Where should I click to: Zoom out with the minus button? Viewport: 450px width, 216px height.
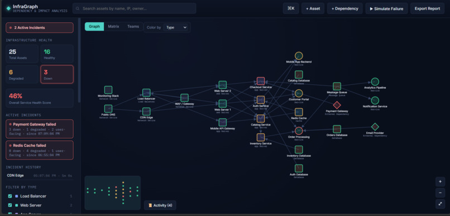[x=440, y=193]
